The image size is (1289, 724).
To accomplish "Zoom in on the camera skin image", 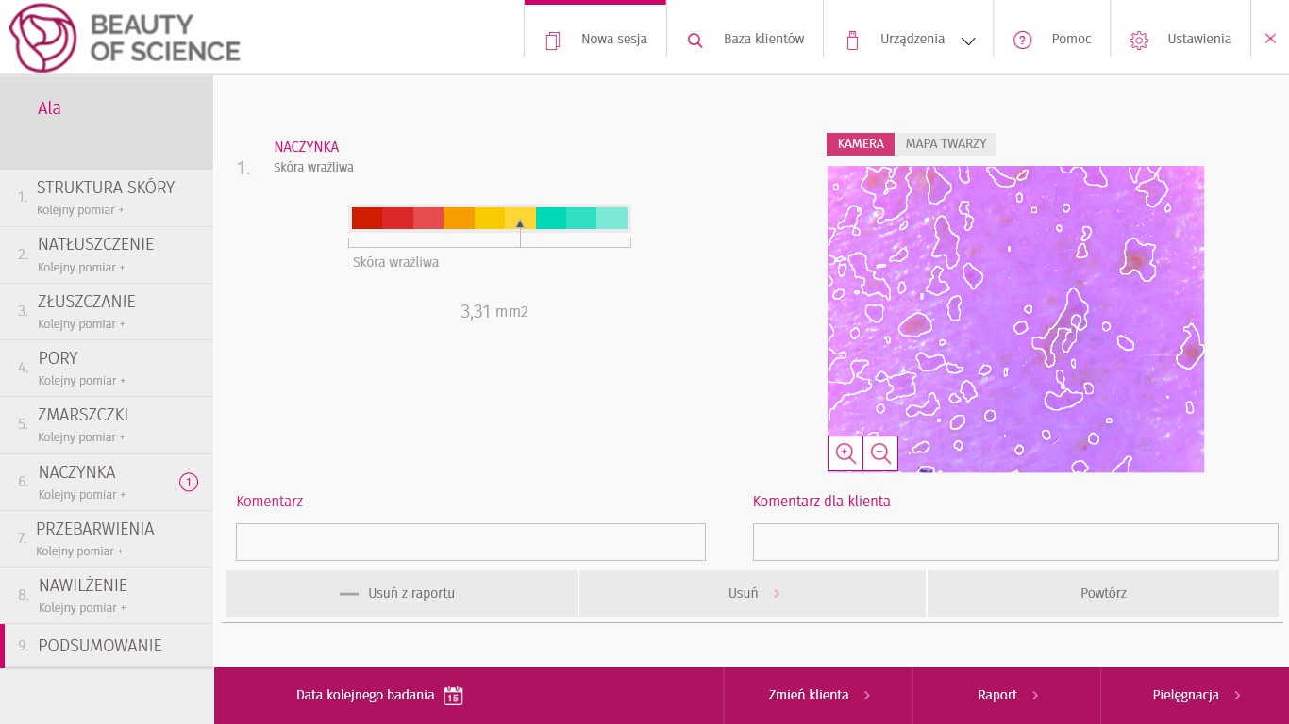I will [845, 453].
